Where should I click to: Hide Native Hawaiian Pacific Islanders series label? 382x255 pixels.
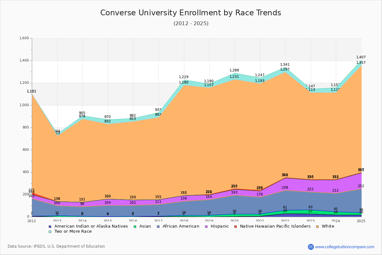click(275, 226)
